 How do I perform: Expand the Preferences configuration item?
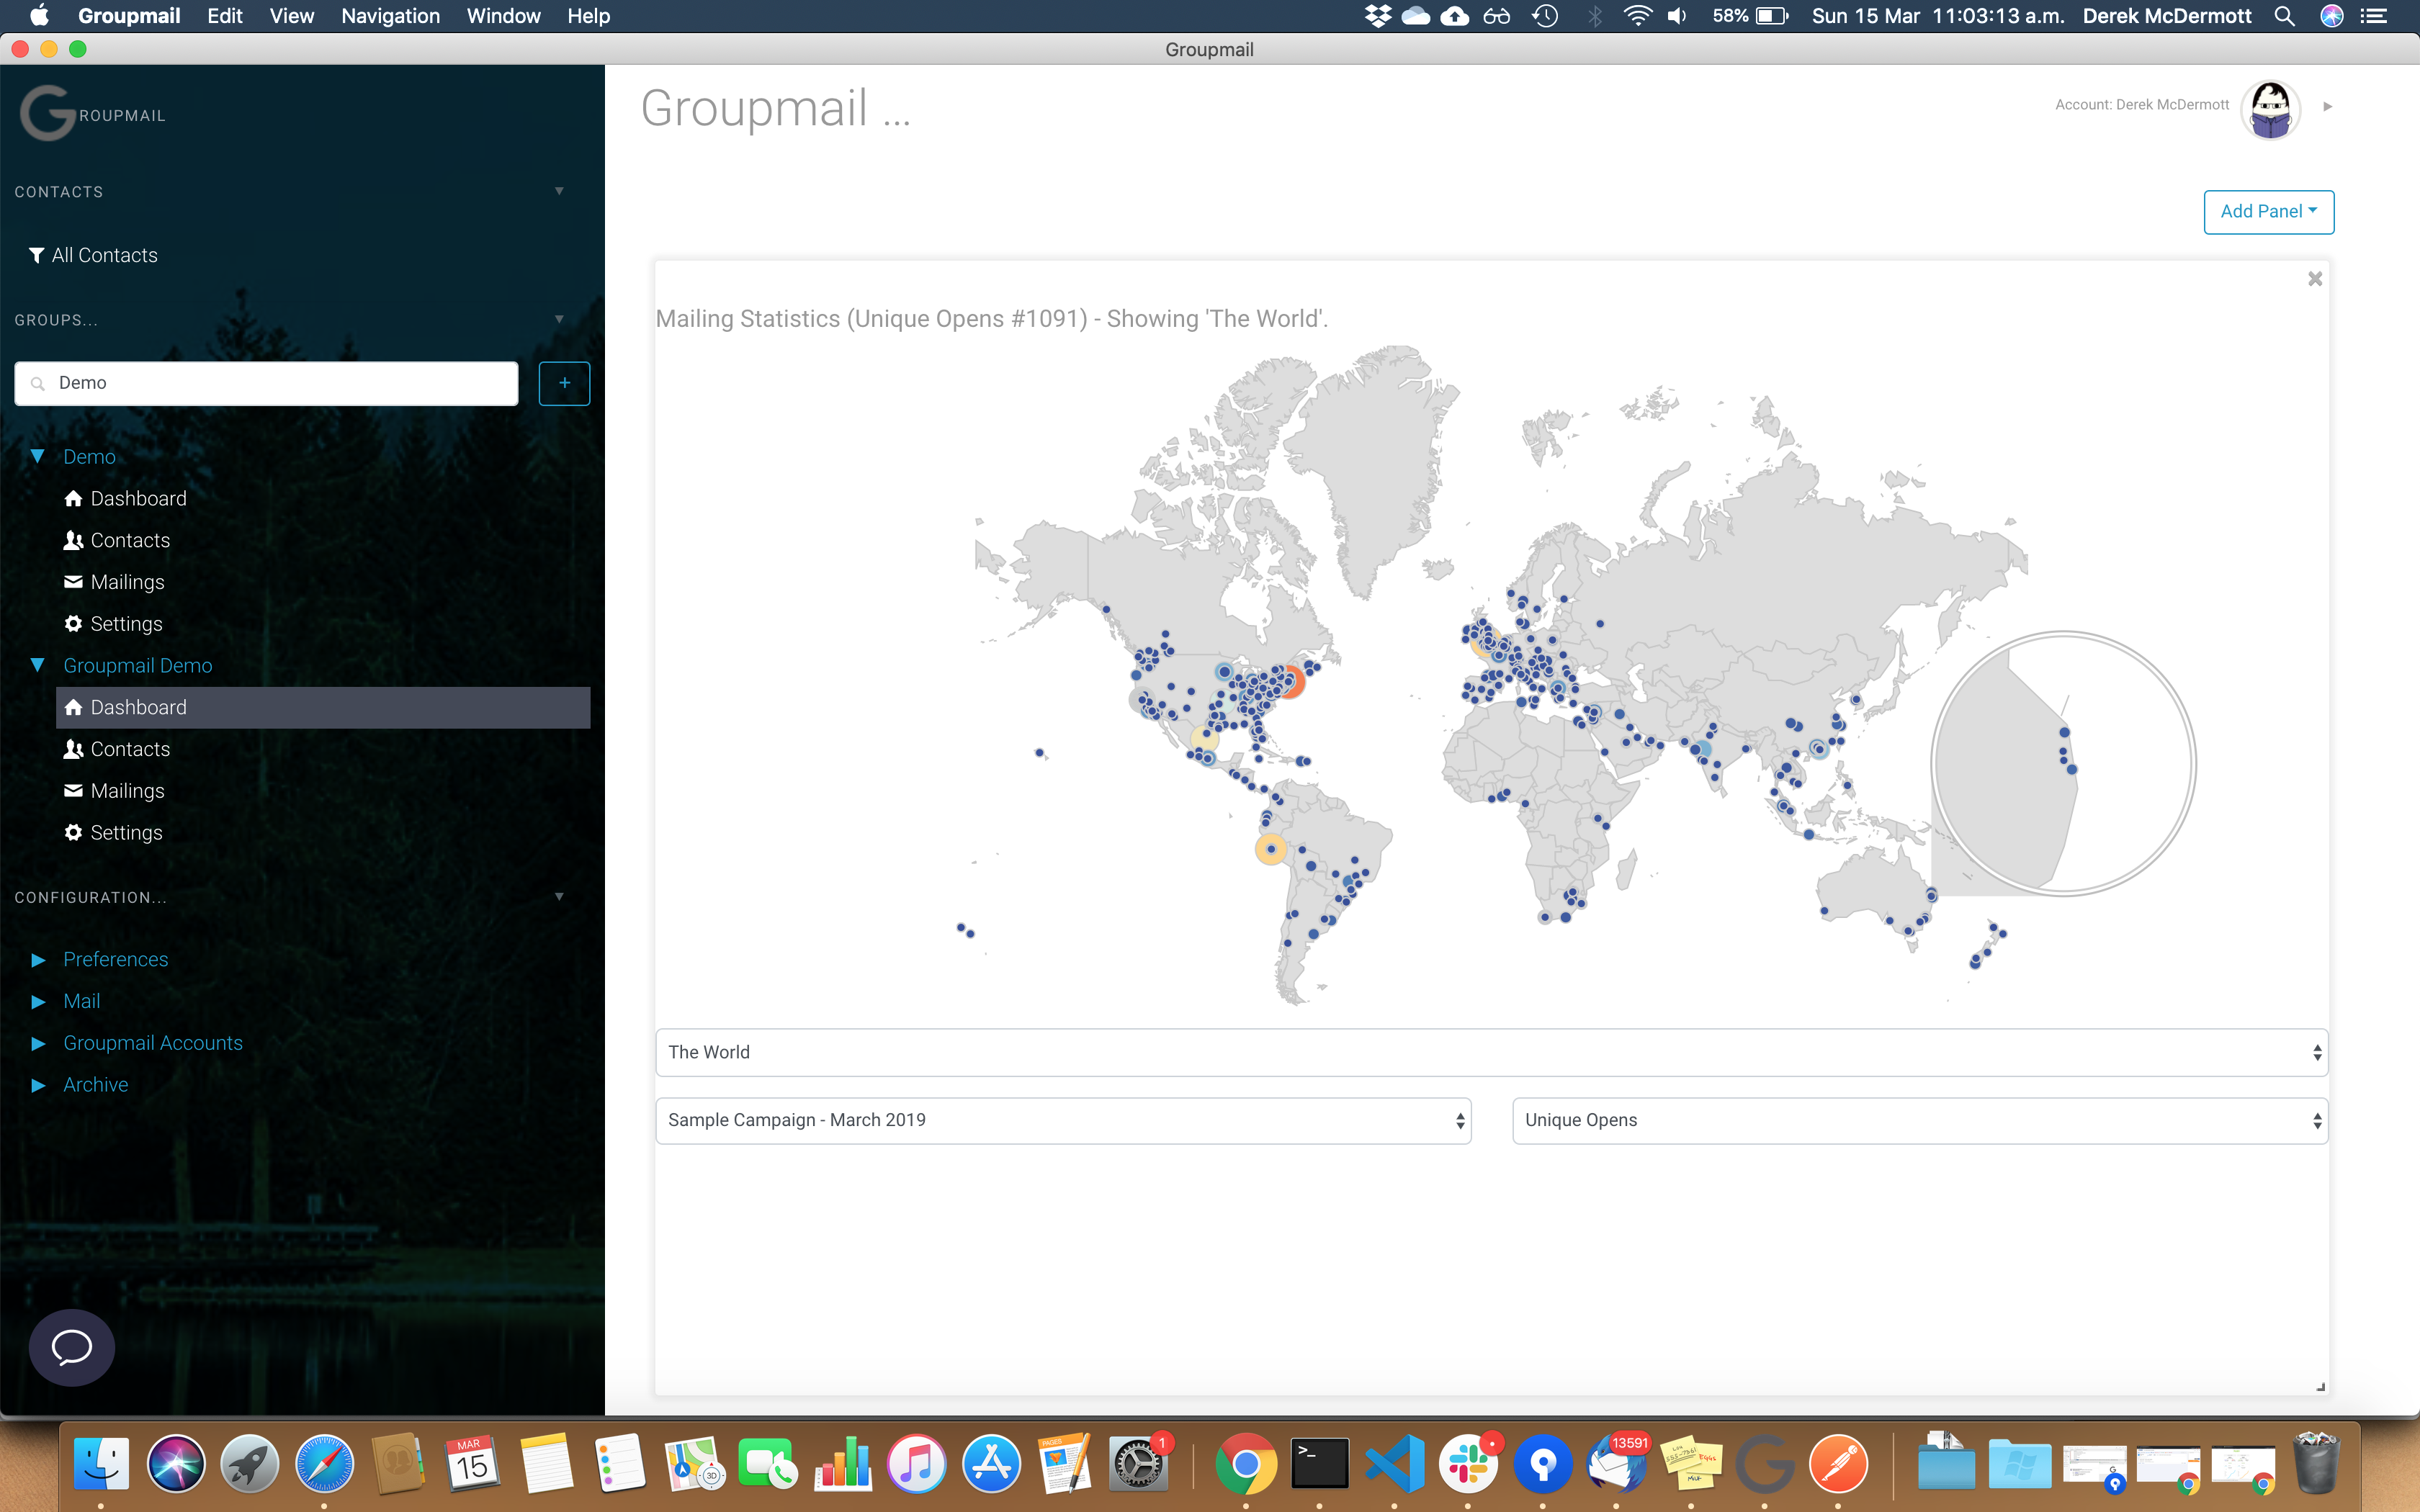tap(38, 960)
